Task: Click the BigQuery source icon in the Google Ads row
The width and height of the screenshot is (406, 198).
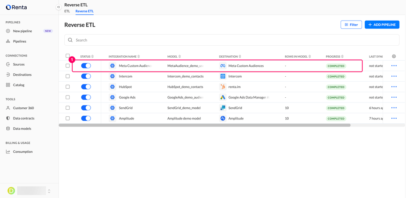Action: [112, 97]
